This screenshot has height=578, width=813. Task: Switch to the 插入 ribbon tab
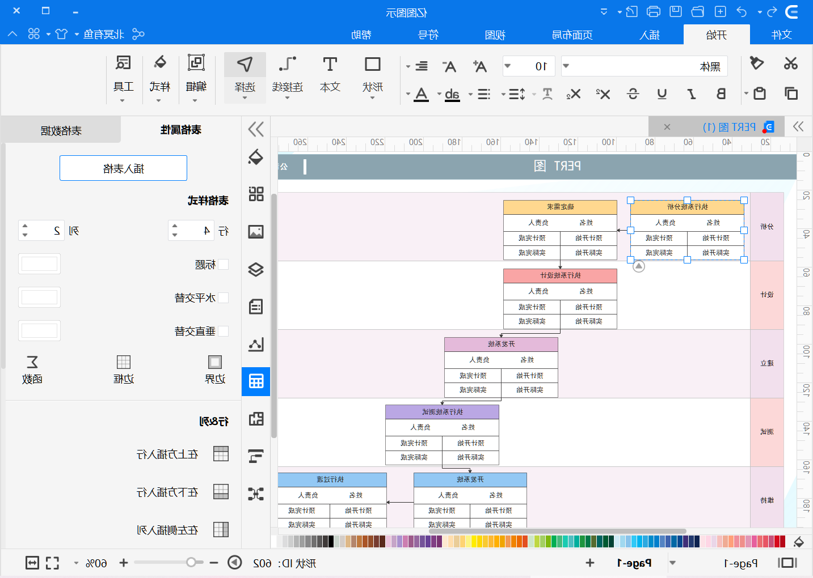(650, 35)
